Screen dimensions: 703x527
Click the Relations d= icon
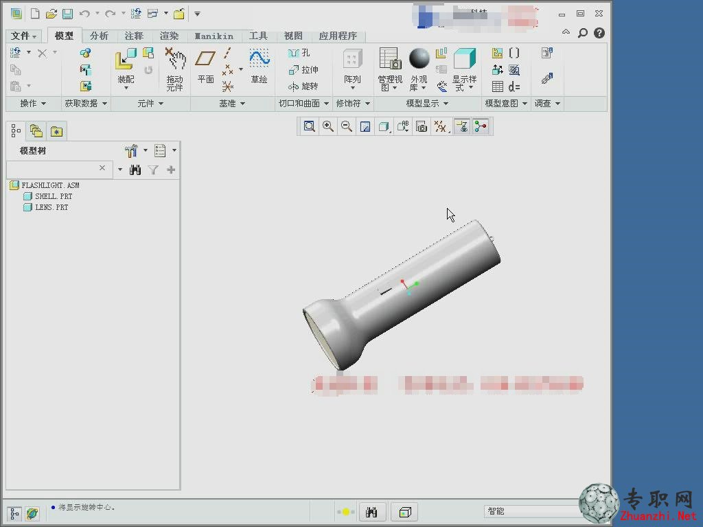click(514, 86)
